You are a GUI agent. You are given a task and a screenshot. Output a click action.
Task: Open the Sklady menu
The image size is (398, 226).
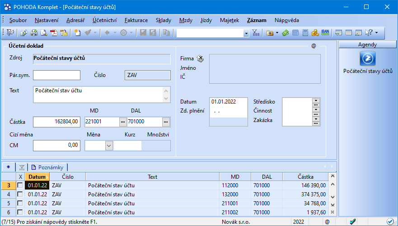[164, 20]
